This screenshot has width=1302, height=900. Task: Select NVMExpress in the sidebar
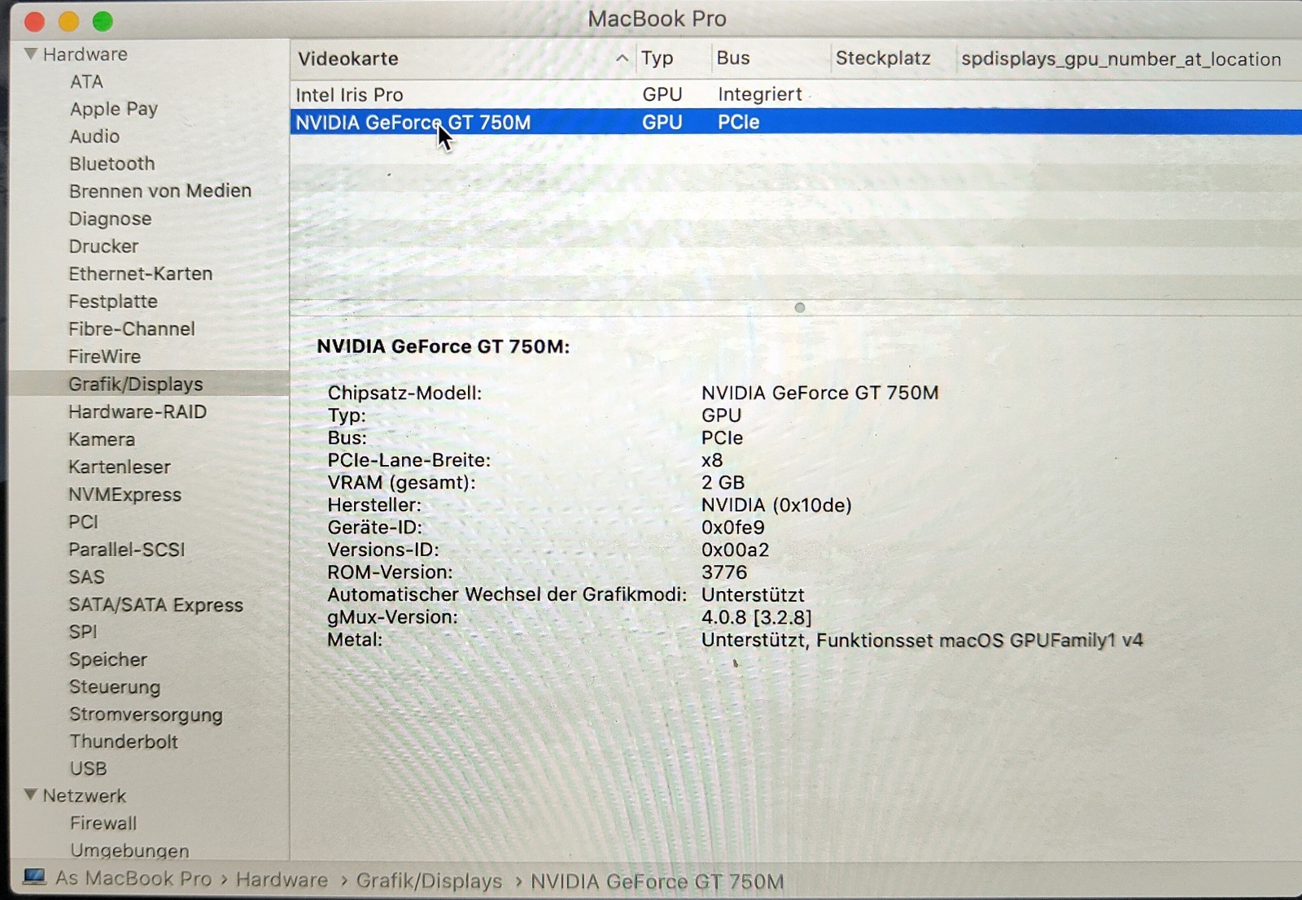(x=125, y=494)
